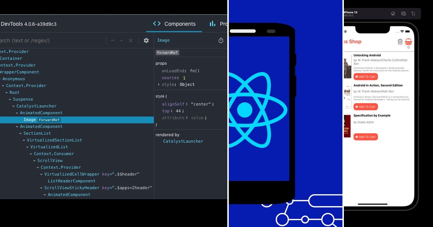Rotate the device using the rotate icon
This screenshot has width=433, height=227.
pyautogui.click(x=412, y=13)
